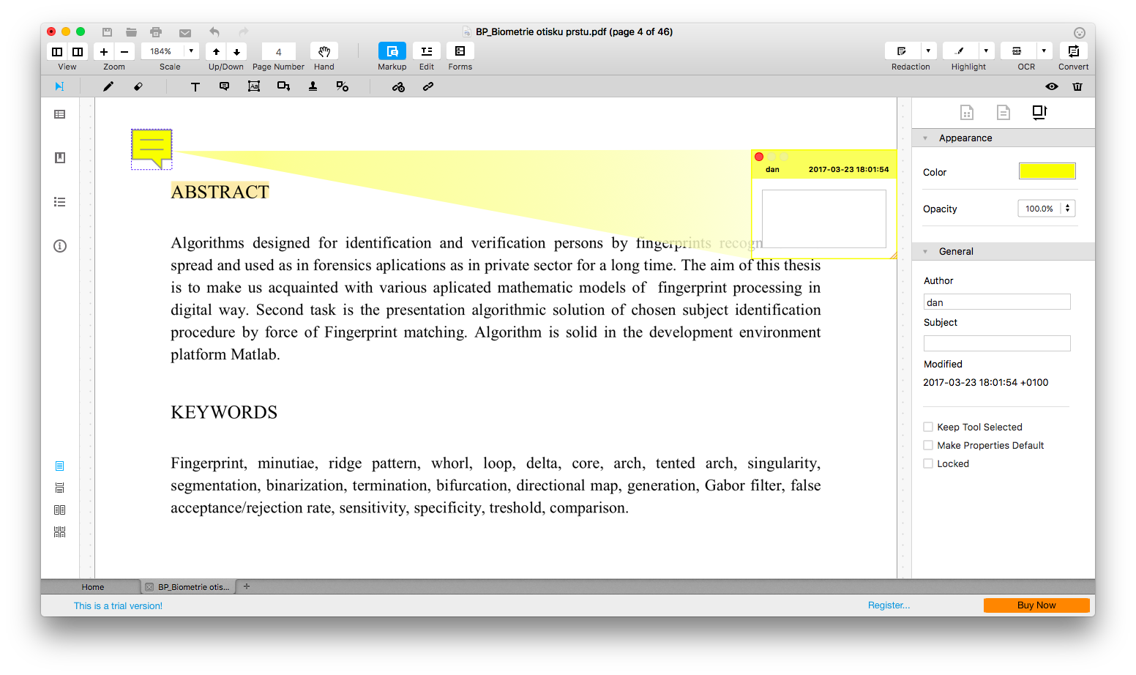Select the Sticky Note comment tool
The height and width of the screenshot is (675, 1136).
[225, 86]
